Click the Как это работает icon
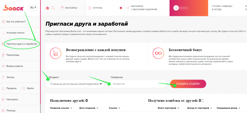247x113 pixels. click(3, 22)
